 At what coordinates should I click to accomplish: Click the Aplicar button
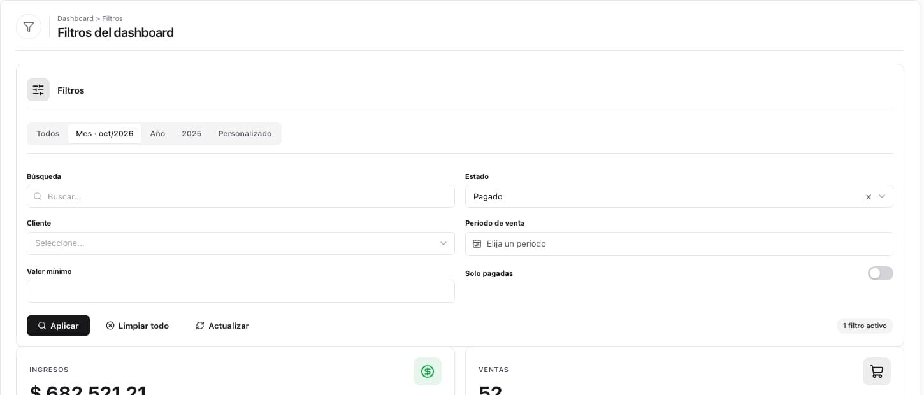coord(58,326)
